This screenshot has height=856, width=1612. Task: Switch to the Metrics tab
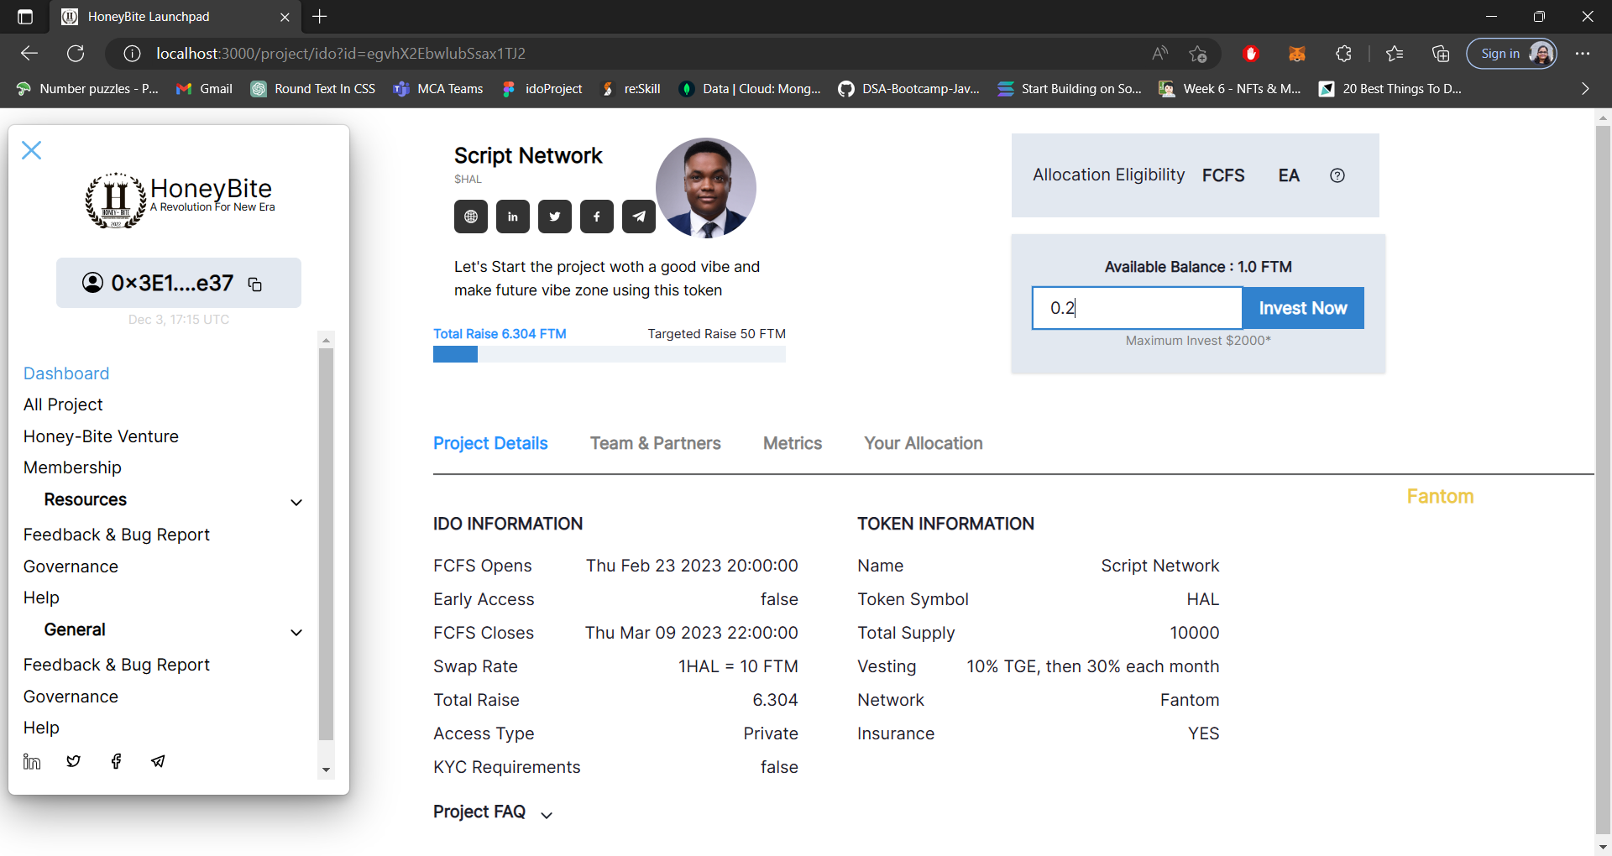tap(793, 443)
